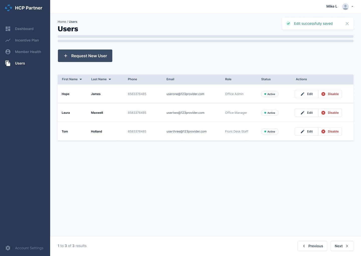The image size is (361, 256).
Task: Click the Member Health person icon
Action: [8, 51]
